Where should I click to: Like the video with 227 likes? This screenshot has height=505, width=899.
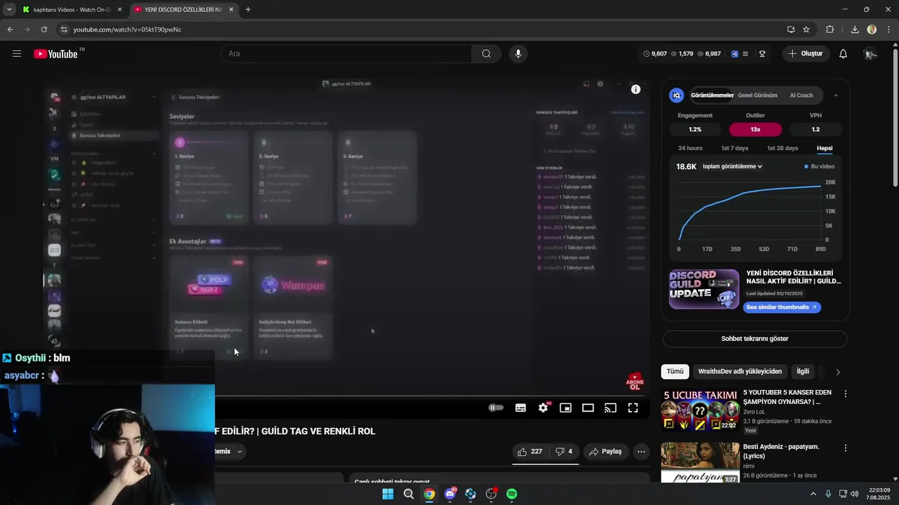pos(530,452)
